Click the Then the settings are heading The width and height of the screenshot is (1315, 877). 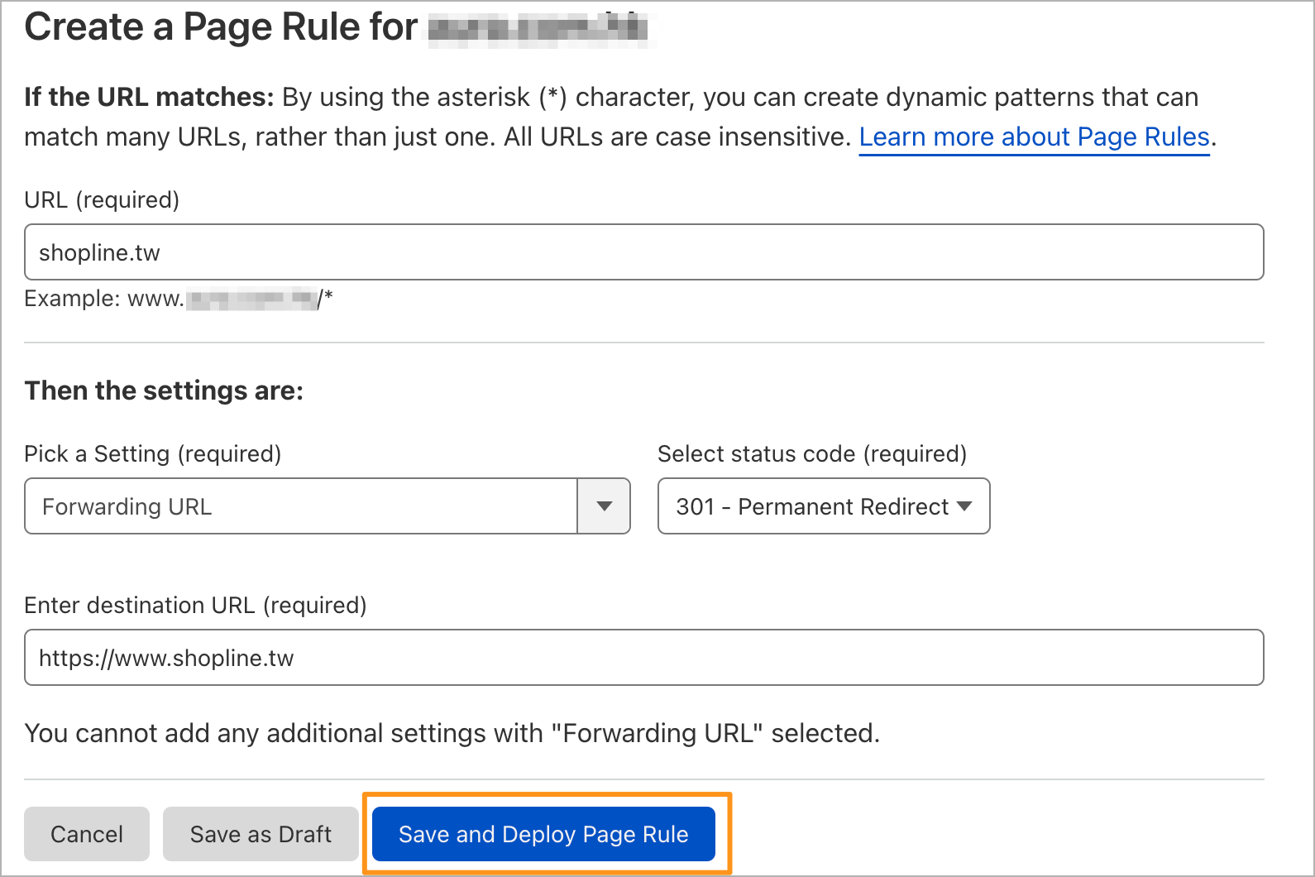pos(164,391)
